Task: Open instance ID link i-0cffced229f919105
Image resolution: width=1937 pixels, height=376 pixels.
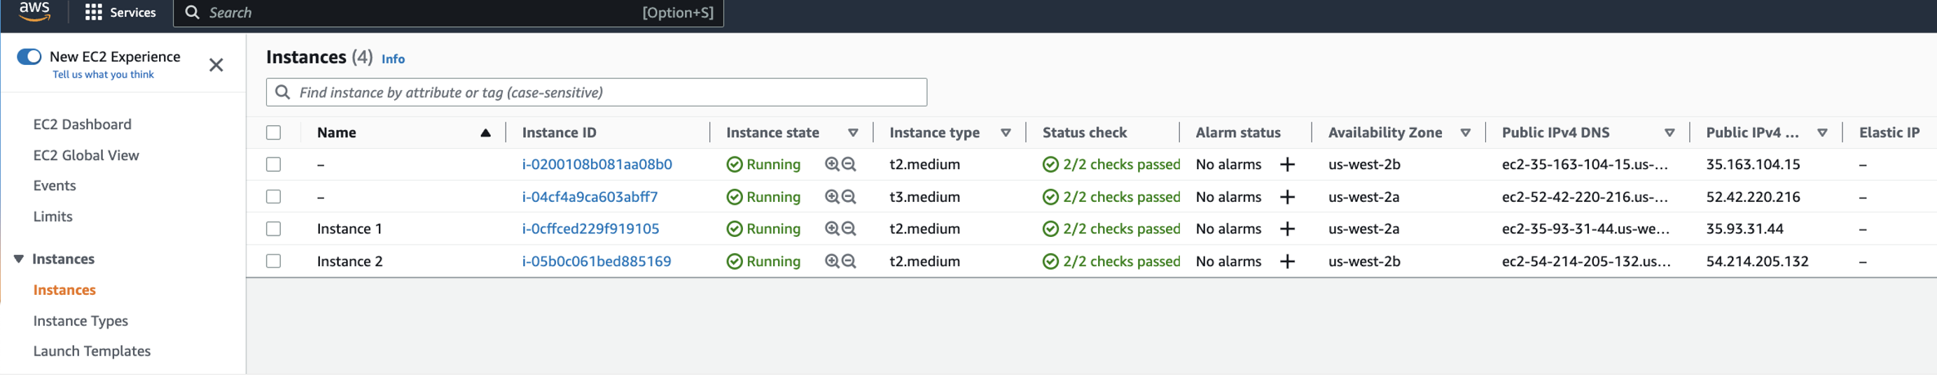Action: click(590, 229)
